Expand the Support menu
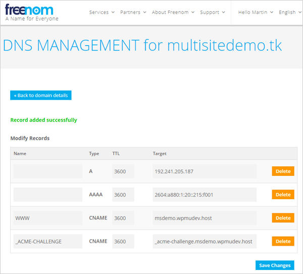The width and height of the screenshot is (303, 274). (213, 12)
